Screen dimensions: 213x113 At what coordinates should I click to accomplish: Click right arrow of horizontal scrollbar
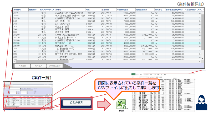point(200,62)
